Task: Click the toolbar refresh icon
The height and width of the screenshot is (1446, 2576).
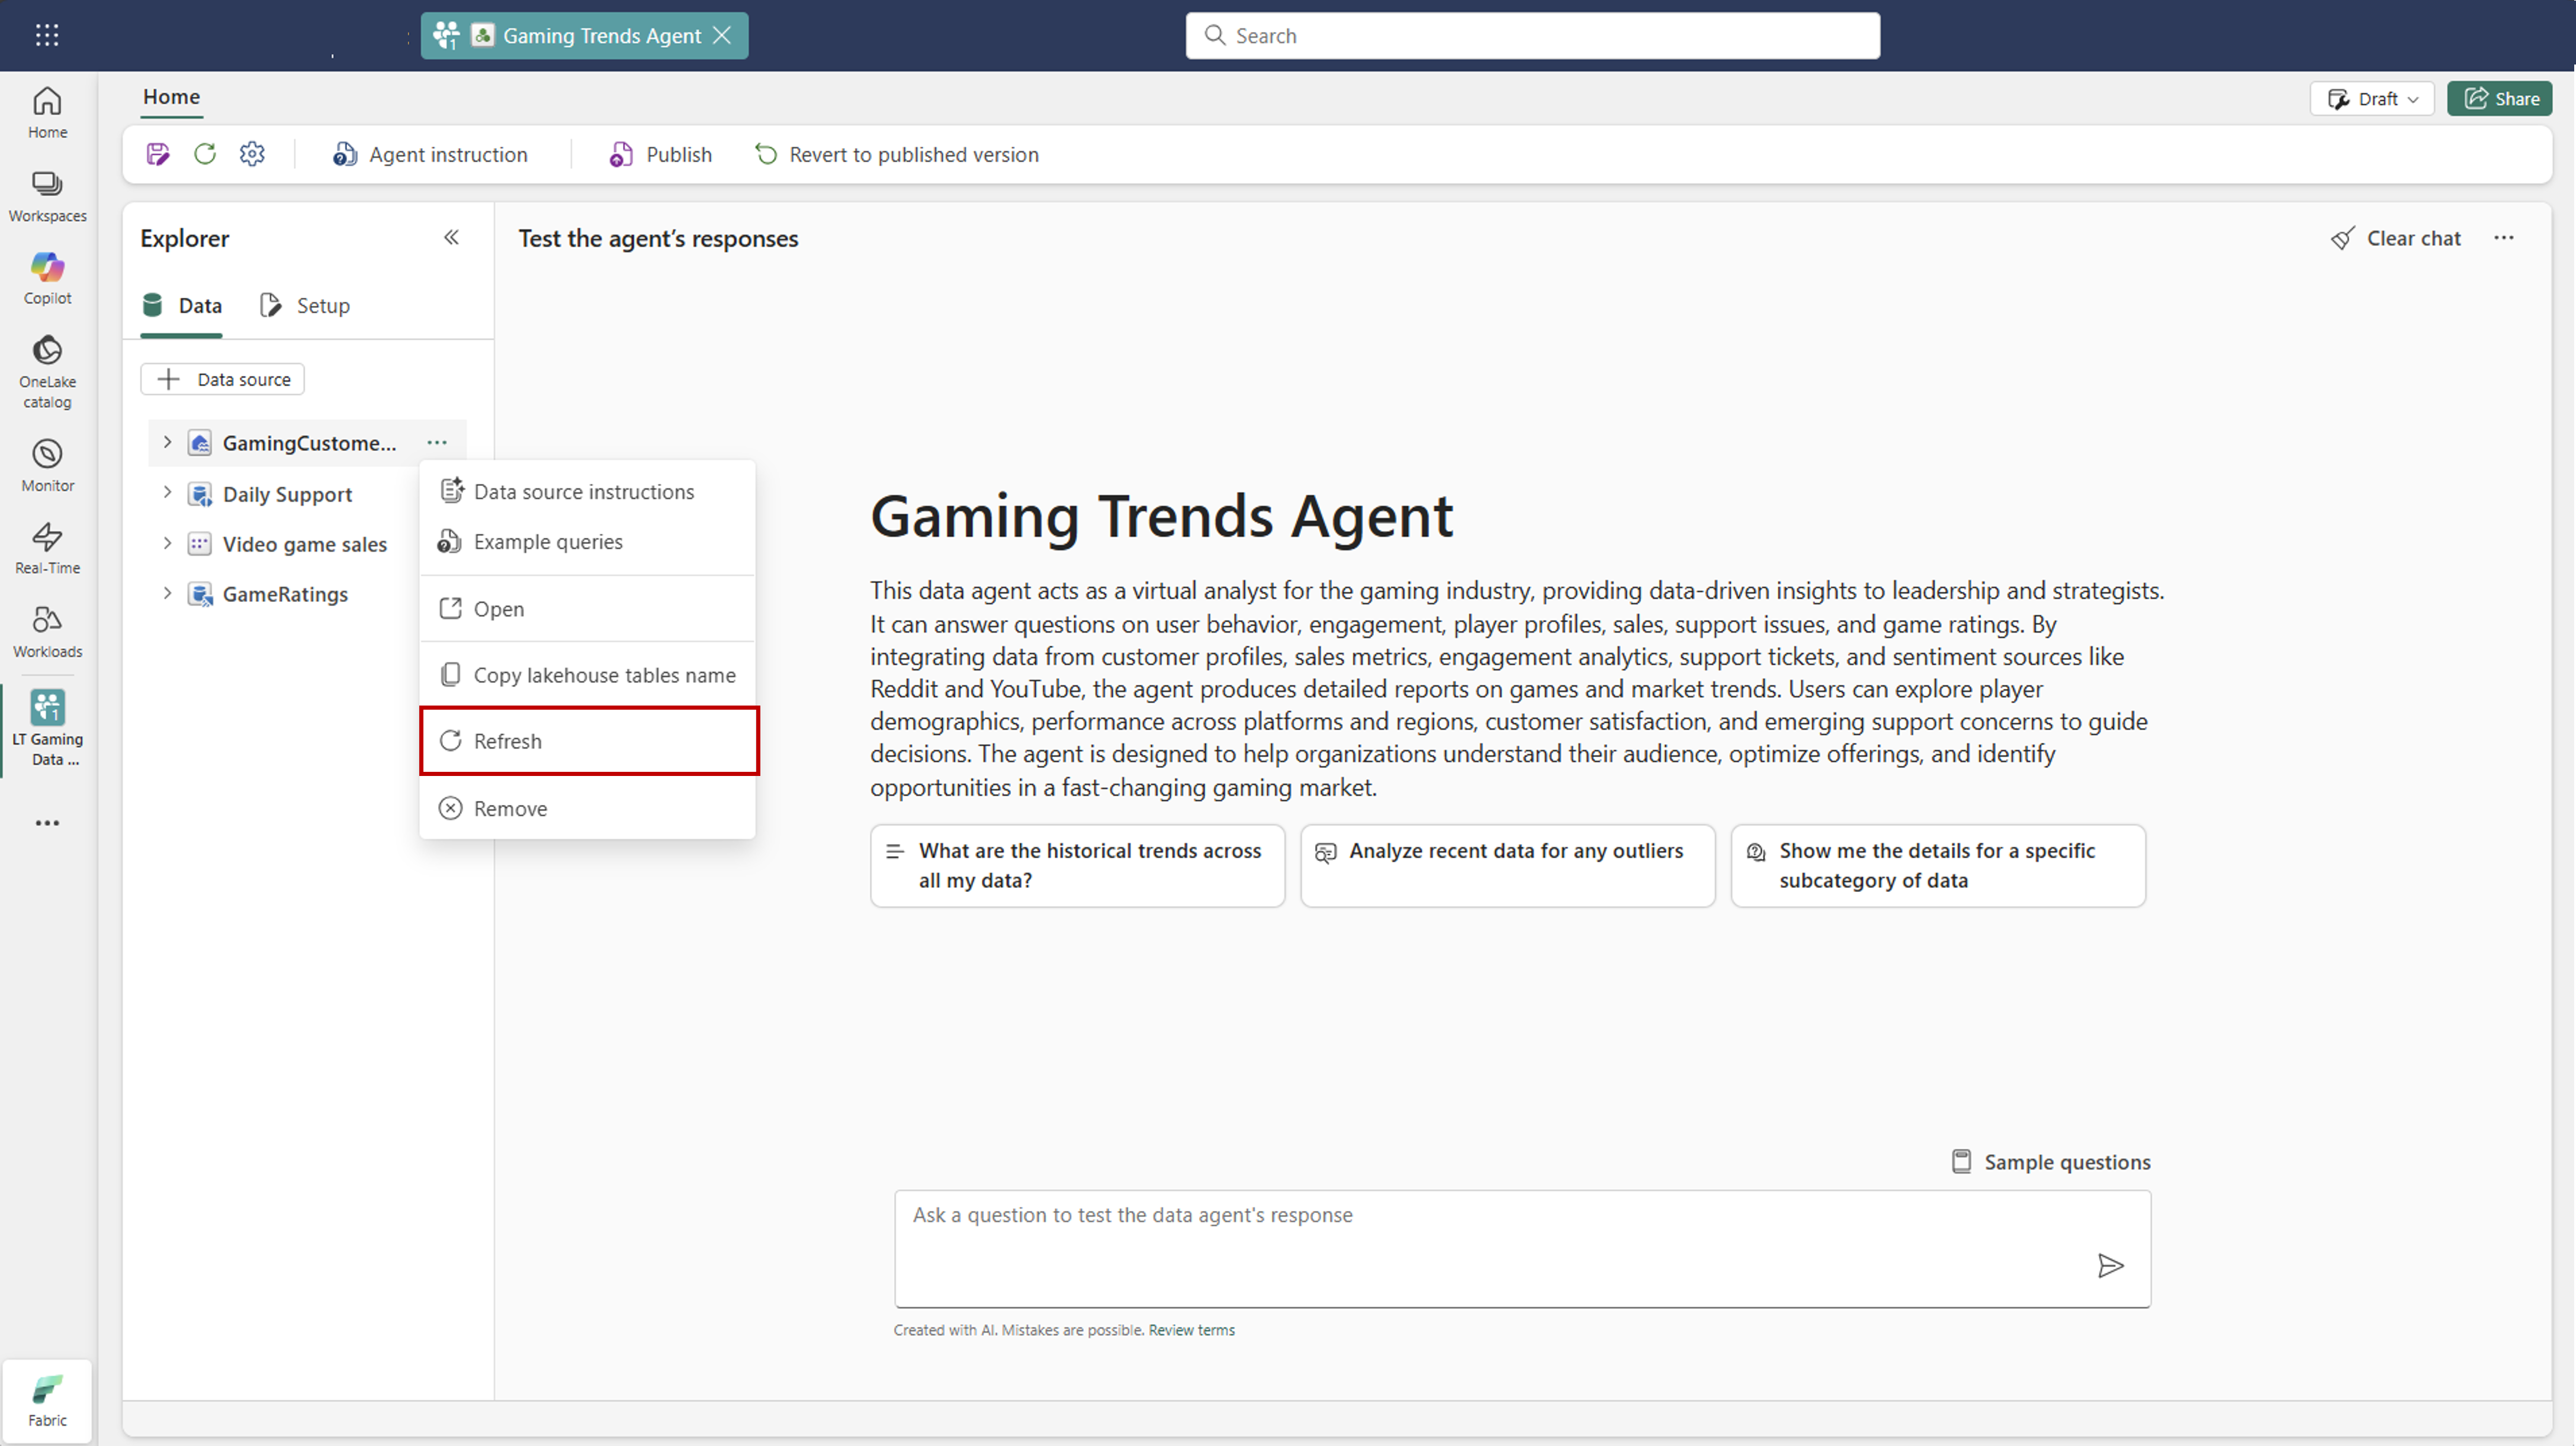Action: (x=205, y=154)
